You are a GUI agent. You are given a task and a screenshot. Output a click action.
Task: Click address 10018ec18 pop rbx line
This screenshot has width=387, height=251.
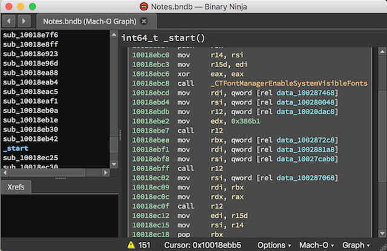pyautogui.click(x=177, y=235)
